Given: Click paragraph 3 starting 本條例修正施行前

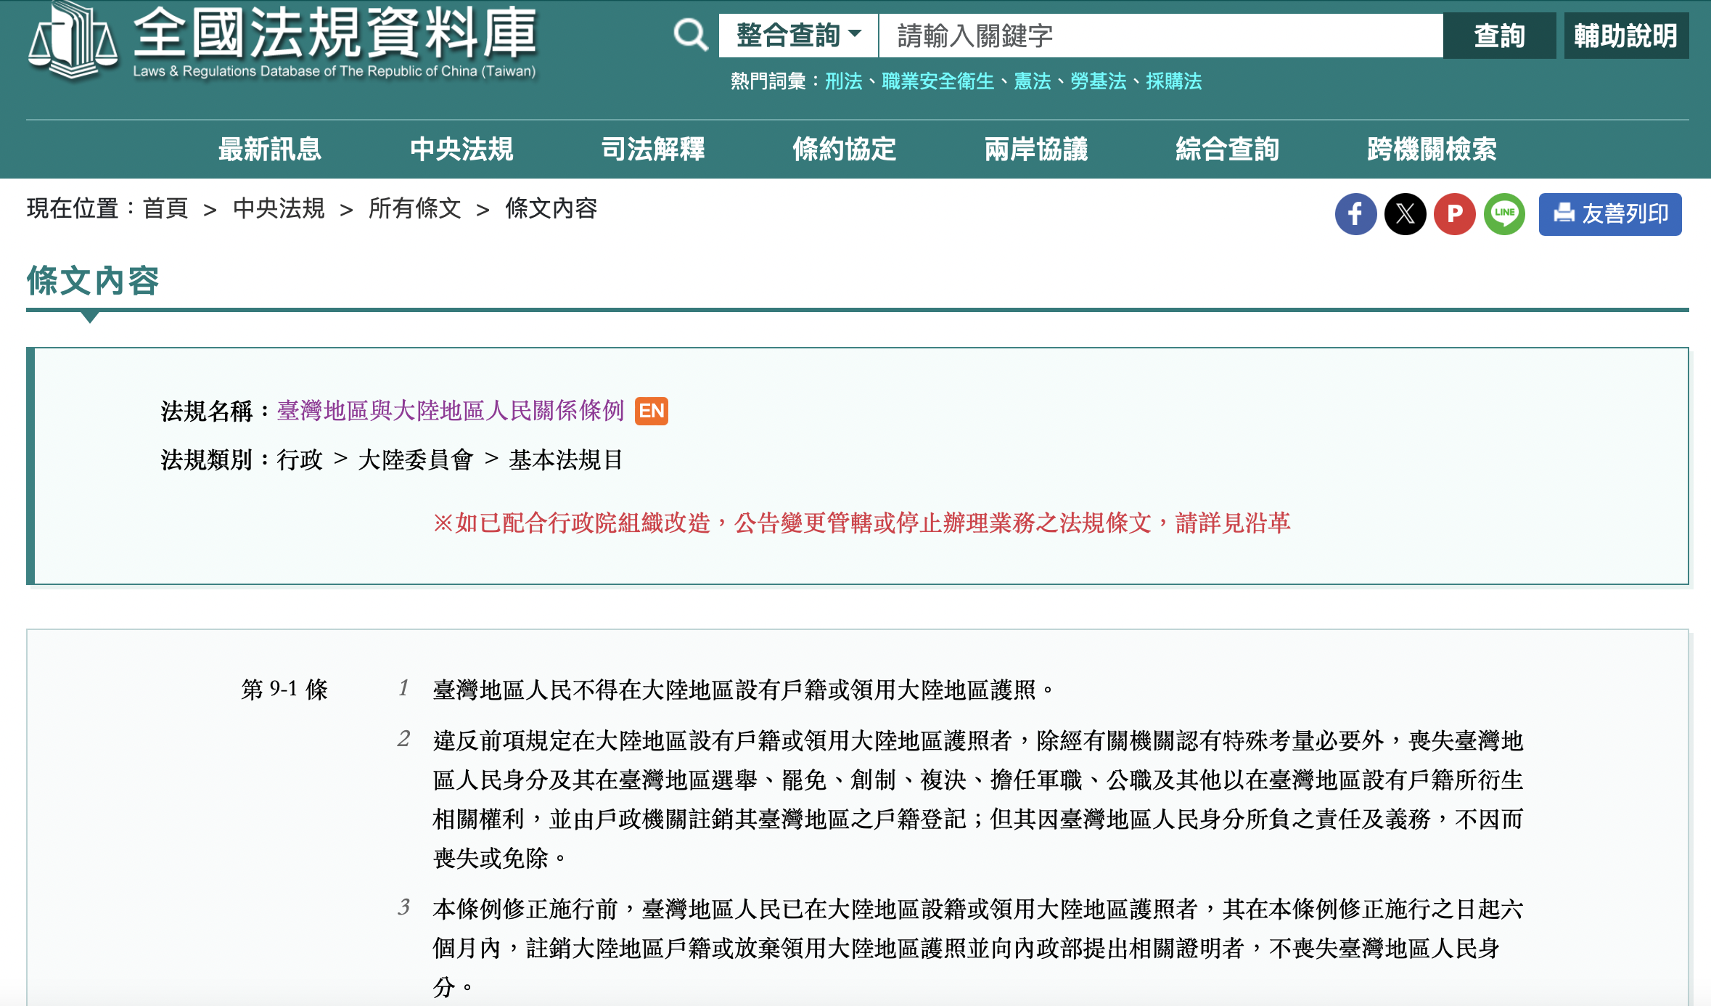Looking at the screenshot, I should coord(977,947).
